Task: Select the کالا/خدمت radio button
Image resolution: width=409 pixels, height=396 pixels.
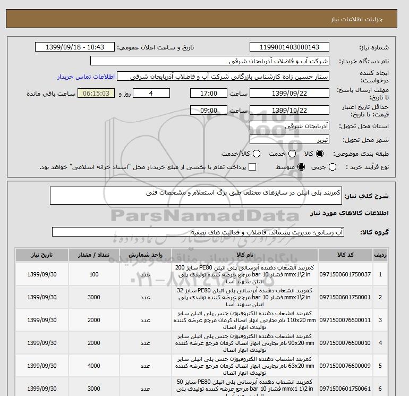Action: point(257,154)
